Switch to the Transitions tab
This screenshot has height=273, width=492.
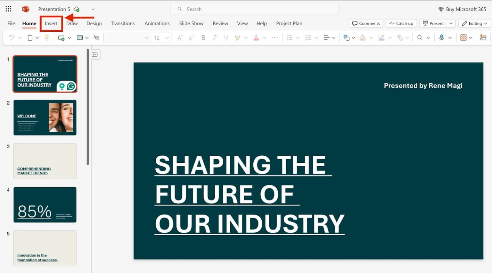pyautogui.click(x=123, y=23)
